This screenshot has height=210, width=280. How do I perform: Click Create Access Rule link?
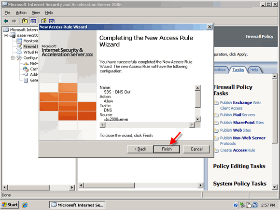pyautogui.click(x=238, y=150)
